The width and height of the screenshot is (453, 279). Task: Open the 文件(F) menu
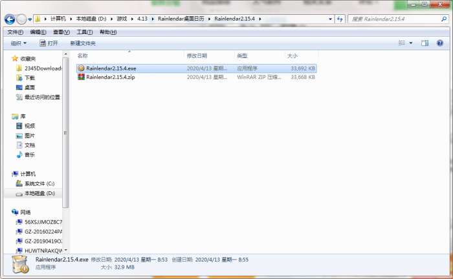click(x=15, y=32)
